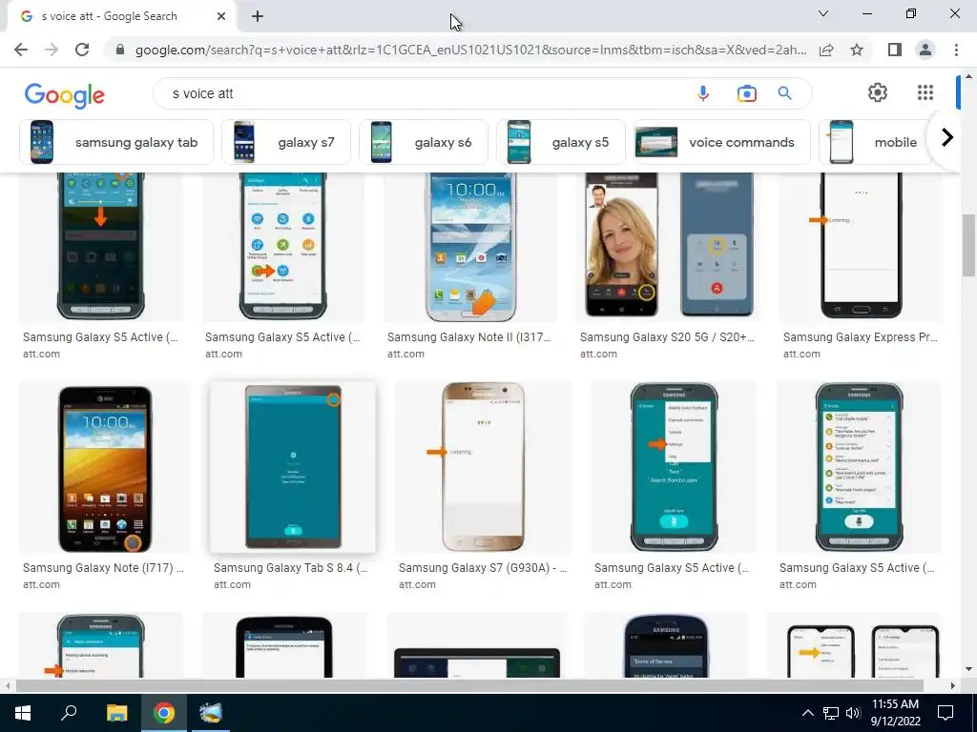The width and height of the screenshot is (977, 732).
Task: Go to Google homepage logo
Action: [x=65, y=95]
